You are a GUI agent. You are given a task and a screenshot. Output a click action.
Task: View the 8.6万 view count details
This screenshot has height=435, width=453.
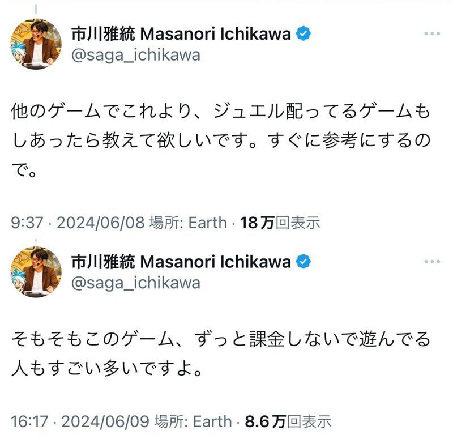click(288, 421)
